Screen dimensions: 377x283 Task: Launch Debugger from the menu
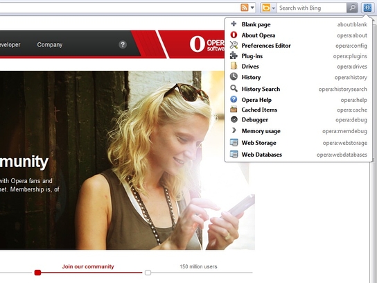(x=299, y=119)
